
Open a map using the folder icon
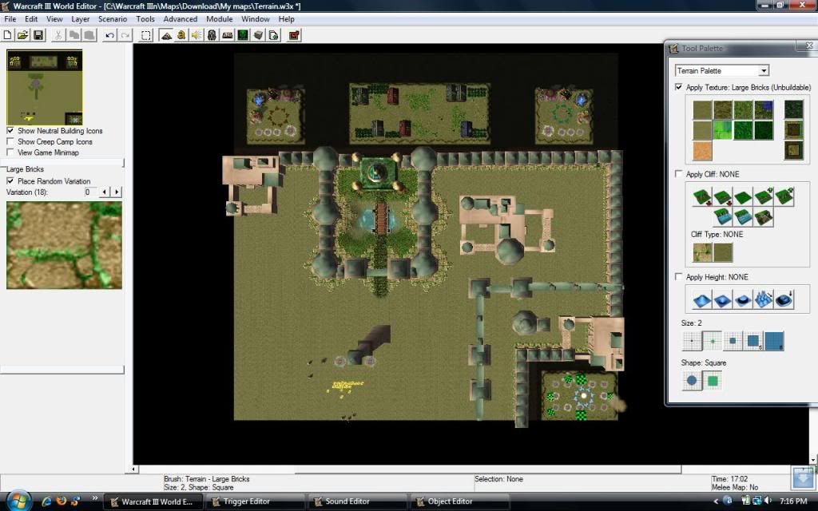click(22, 35)
